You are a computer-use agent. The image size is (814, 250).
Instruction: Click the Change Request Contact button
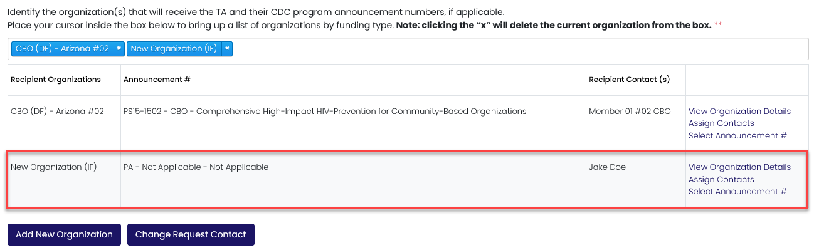tap(191, 234)
